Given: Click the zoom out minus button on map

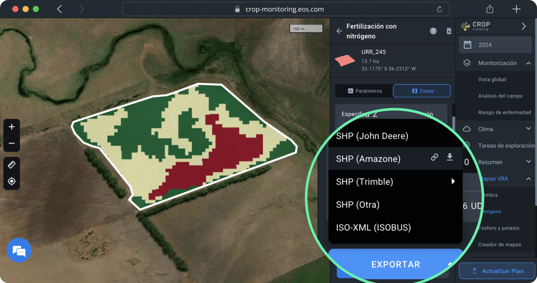Looking at the screenshot, I should 12,144.
